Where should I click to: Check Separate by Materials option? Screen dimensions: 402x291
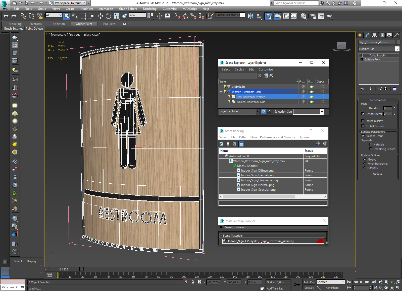pyautogui.click(x=371, y=144)
